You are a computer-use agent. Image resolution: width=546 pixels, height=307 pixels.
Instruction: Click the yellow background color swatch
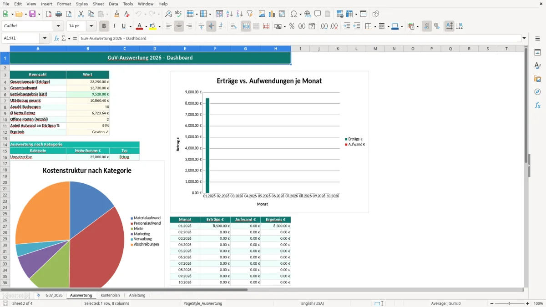(x=153, y=26)
